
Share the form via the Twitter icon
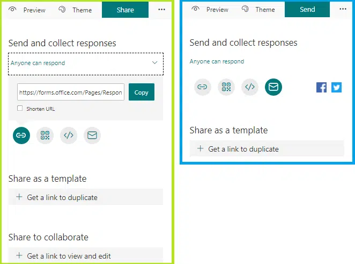coord(336,87)
